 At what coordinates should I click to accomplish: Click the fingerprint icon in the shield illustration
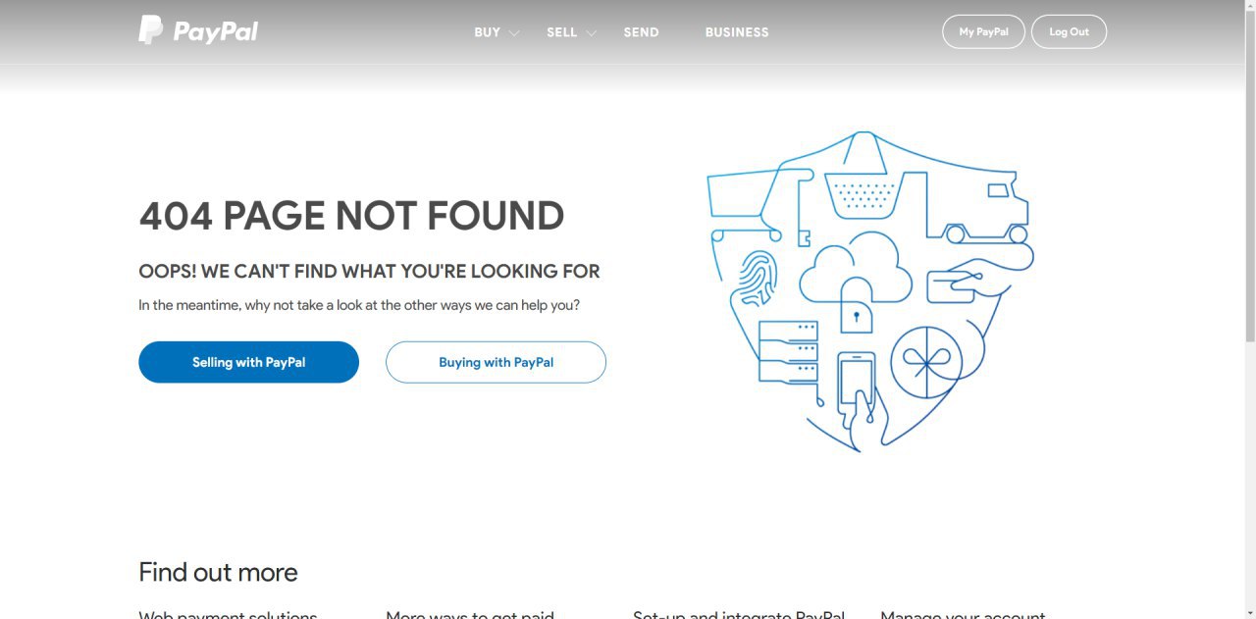coord(757,278)
